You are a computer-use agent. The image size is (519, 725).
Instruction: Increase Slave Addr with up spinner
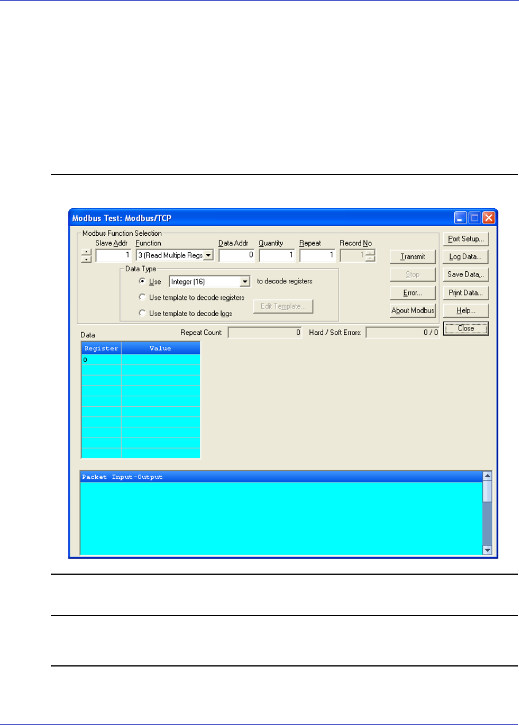[87, 252]
